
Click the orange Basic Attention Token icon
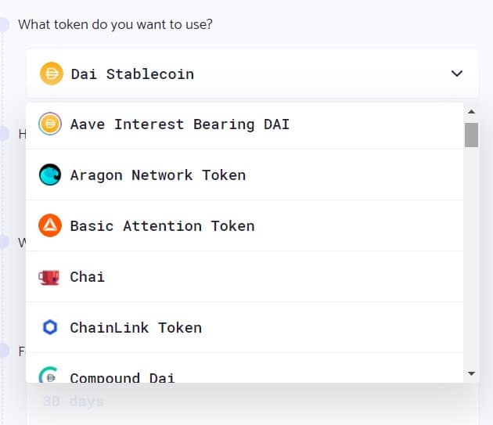tap(50, 225)
